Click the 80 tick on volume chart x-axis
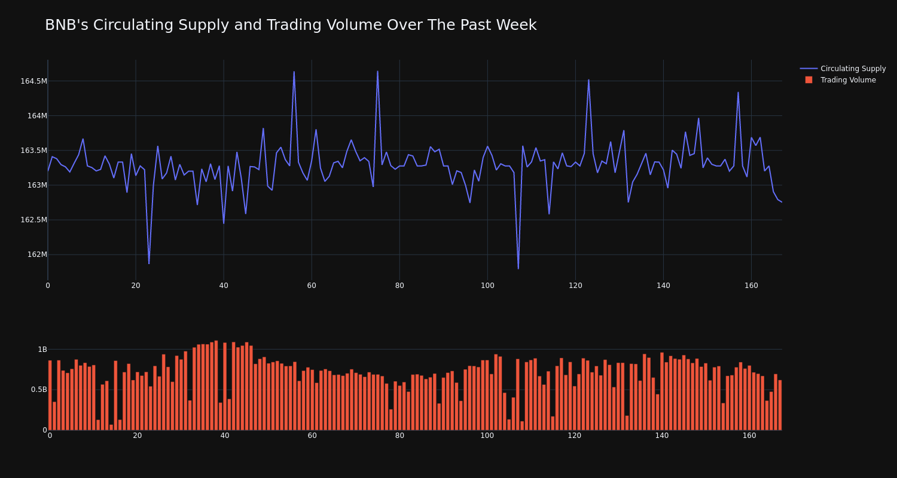 pyautogui.click(x=399, y=436)
